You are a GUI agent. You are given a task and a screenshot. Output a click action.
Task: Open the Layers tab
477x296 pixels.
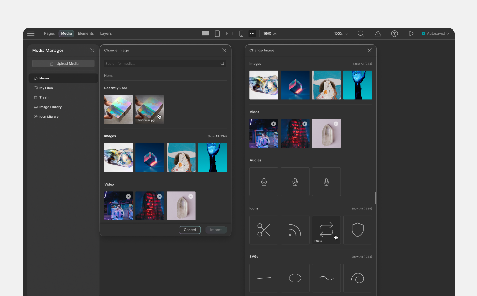pyautogui.click(x=106, y=33)
